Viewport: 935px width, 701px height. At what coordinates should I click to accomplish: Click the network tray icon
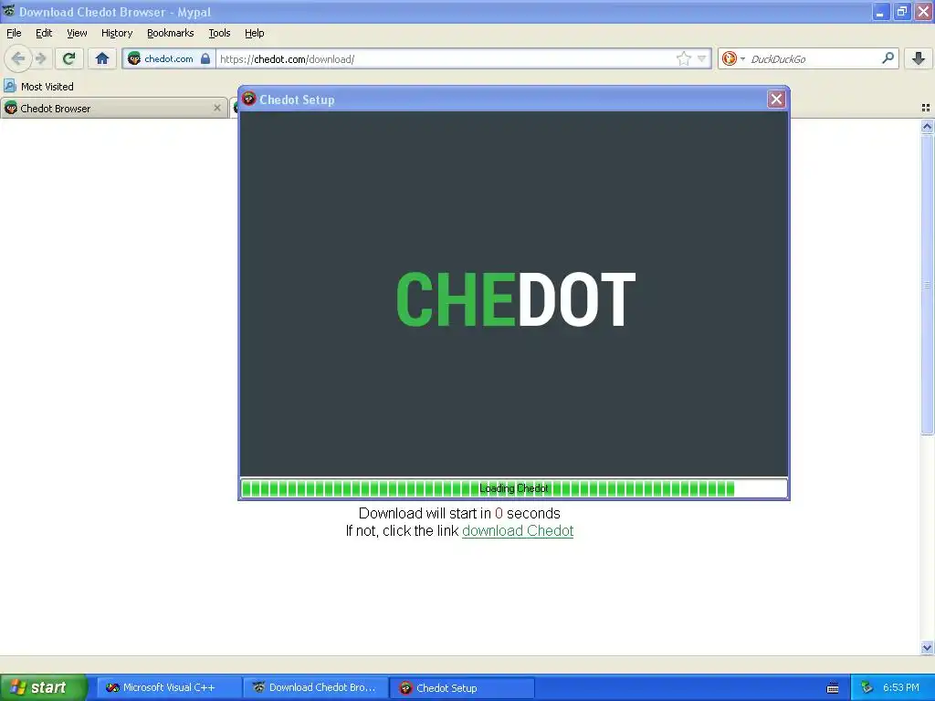tap(867, 687)
